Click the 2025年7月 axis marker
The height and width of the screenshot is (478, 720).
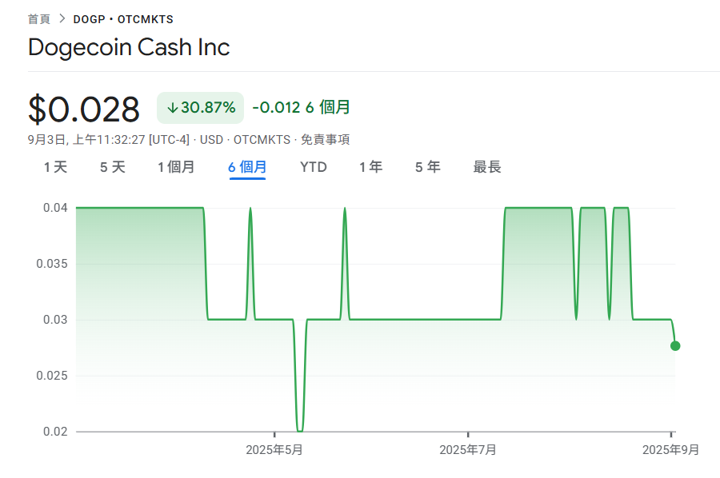coord(468,450)
